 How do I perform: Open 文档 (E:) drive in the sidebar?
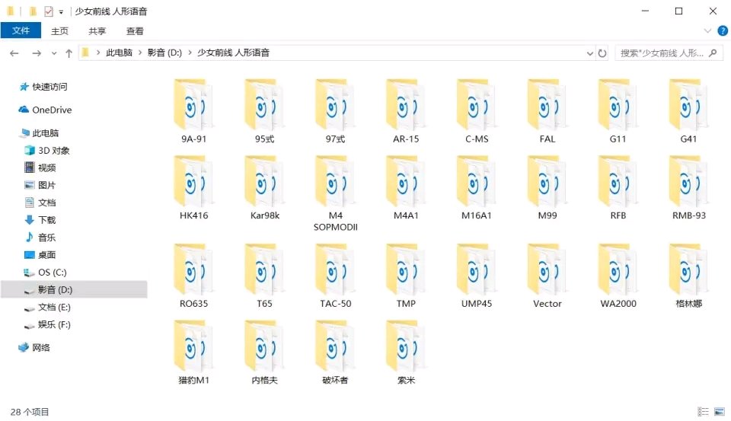pos(47,308)
